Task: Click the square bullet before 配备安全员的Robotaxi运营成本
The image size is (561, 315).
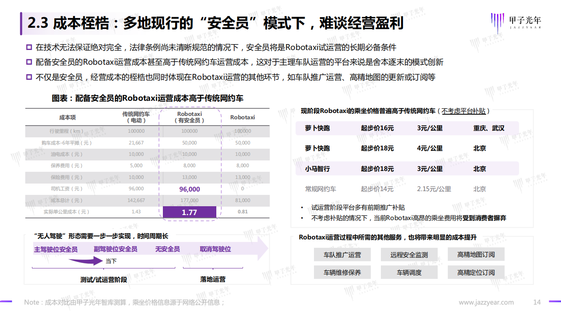Action: [29, 62]
